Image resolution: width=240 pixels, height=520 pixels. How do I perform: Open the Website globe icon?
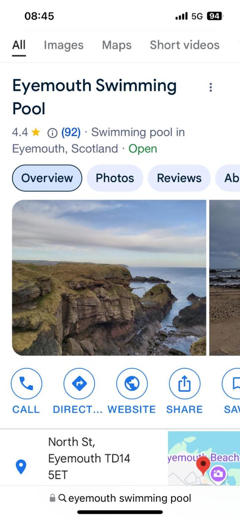click(x=132, y=384)
